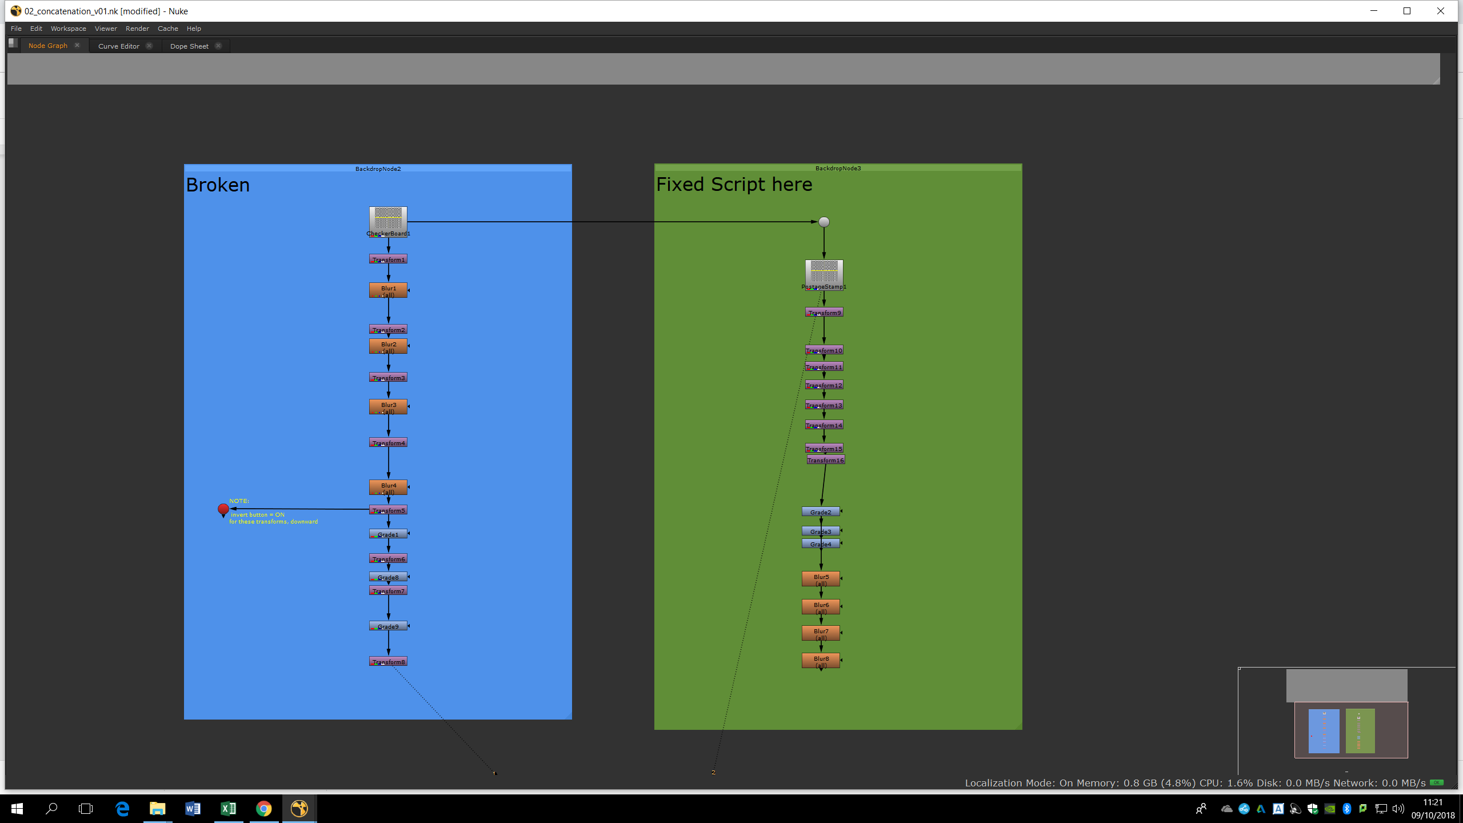Click the green OK status indicator
This screenshot has height=823, width=1463.
click(1436, 782)
